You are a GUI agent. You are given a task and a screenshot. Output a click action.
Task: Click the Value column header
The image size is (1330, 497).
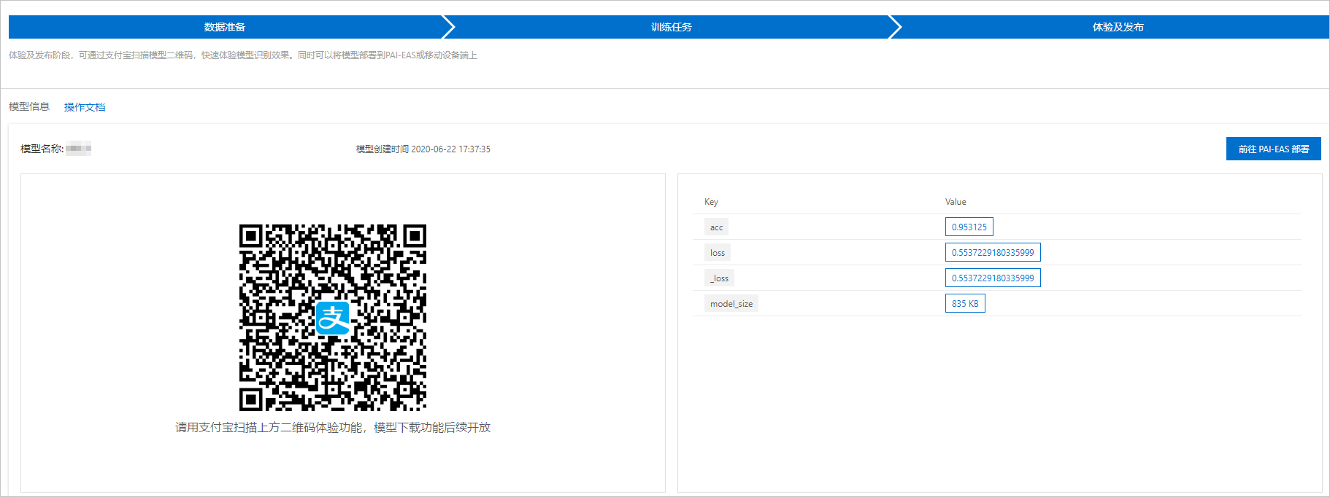click(x=956, y=202)
